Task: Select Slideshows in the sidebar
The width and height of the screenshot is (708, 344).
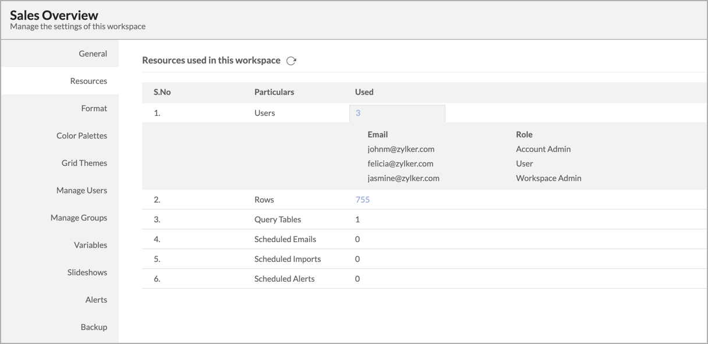Action: (87, 272)
